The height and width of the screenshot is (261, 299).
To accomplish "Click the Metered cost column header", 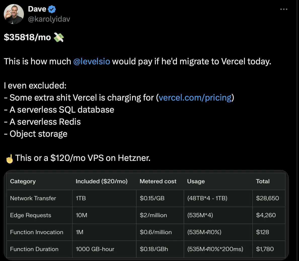I will click(158, 181).
